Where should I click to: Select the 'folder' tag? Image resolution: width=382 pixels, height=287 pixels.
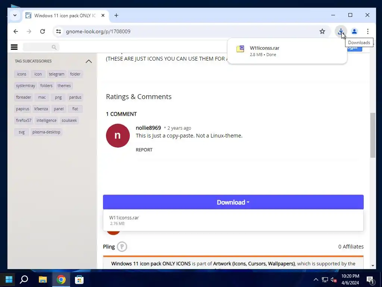click(75, 74)
